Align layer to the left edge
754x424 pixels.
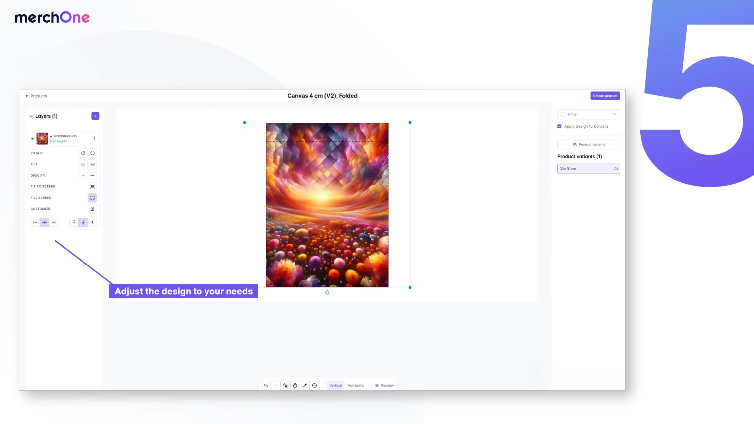[x=35, y=222]
